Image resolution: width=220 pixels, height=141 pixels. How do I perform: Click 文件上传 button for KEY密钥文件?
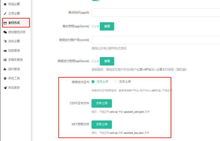pos(102,124)
